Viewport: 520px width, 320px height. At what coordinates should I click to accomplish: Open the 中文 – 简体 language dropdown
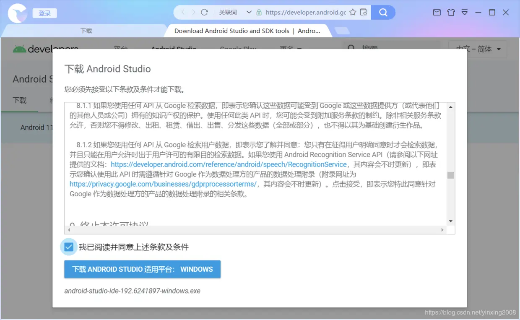[x=478, y=49]
